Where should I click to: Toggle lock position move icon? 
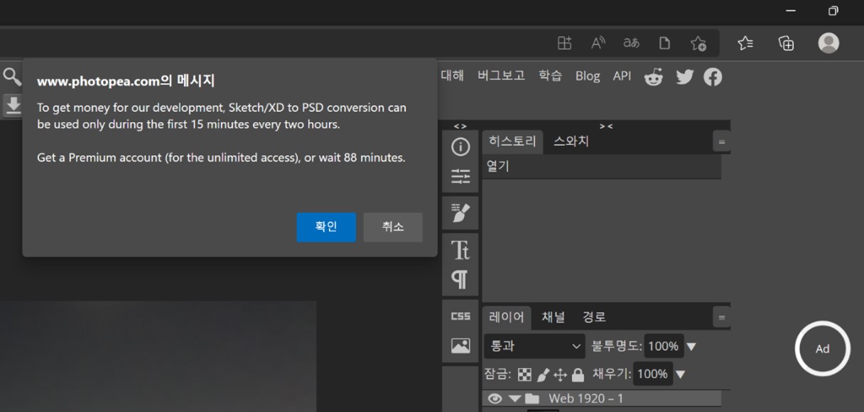[560, 374]
